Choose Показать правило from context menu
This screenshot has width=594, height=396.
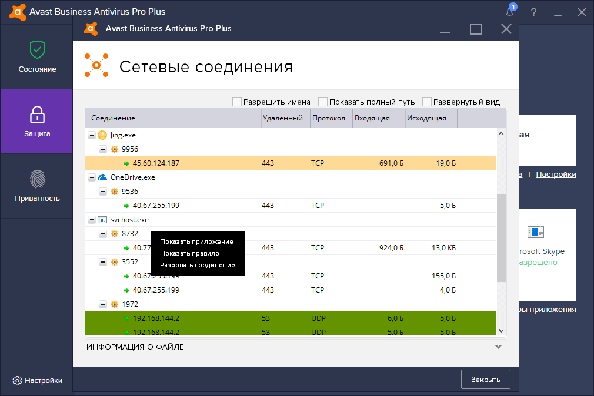point(189,253)
